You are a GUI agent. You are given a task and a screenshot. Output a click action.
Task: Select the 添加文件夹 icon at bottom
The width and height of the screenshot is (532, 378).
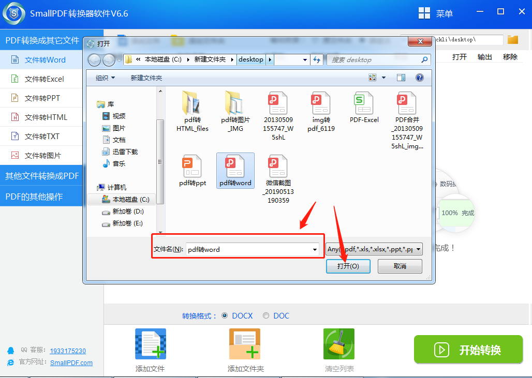[x=244, y=344]
